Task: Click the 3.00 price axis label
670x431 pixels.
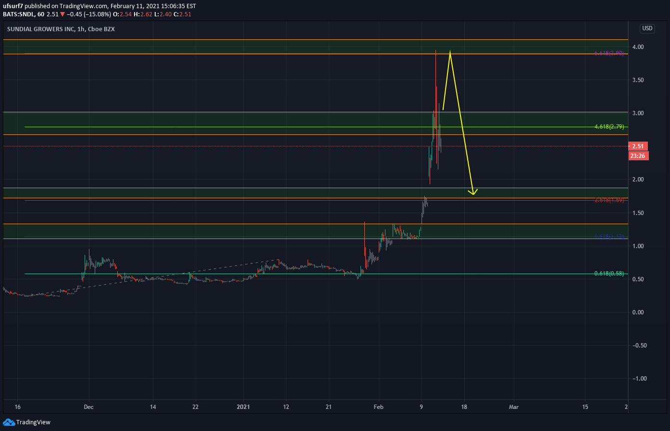Action: tap(638, 113)
